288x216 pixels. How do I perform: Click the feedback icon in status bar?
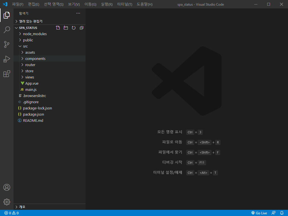(x=273, y=213)
